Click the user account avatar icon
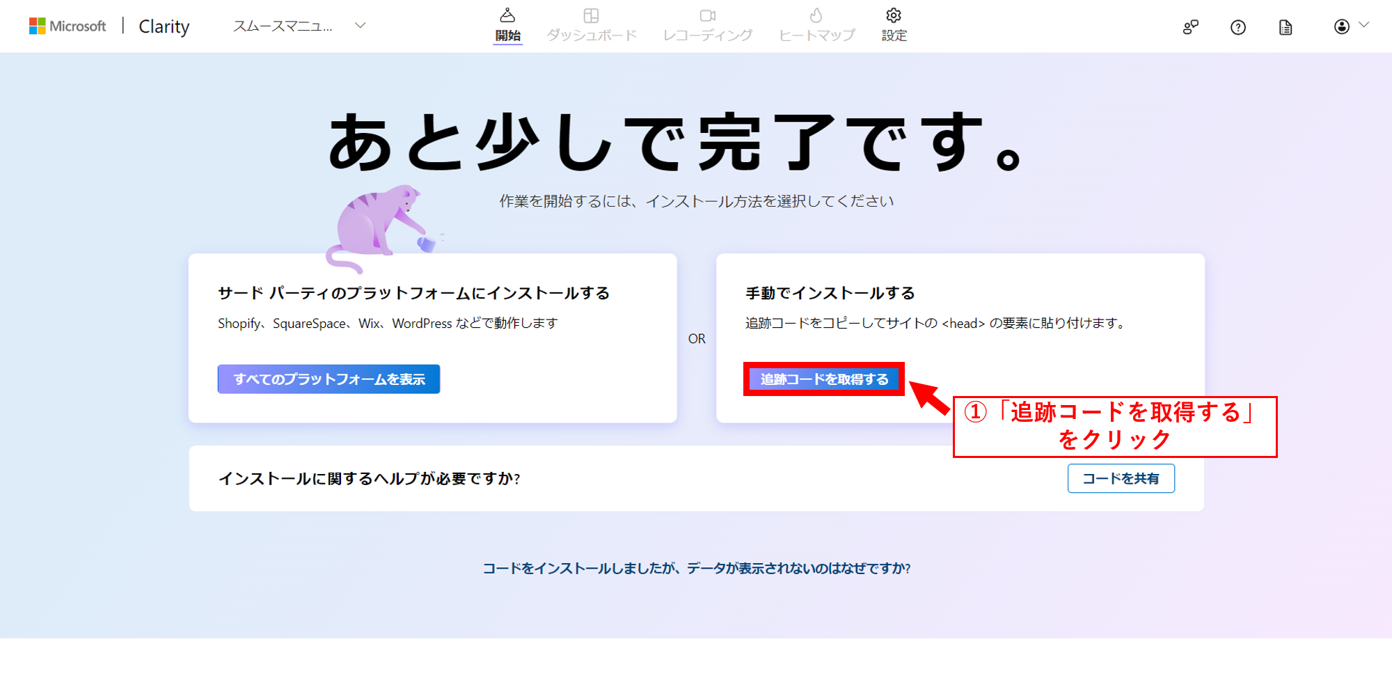This screenshot has height=680, width=1392. [x=1341, y=26]
